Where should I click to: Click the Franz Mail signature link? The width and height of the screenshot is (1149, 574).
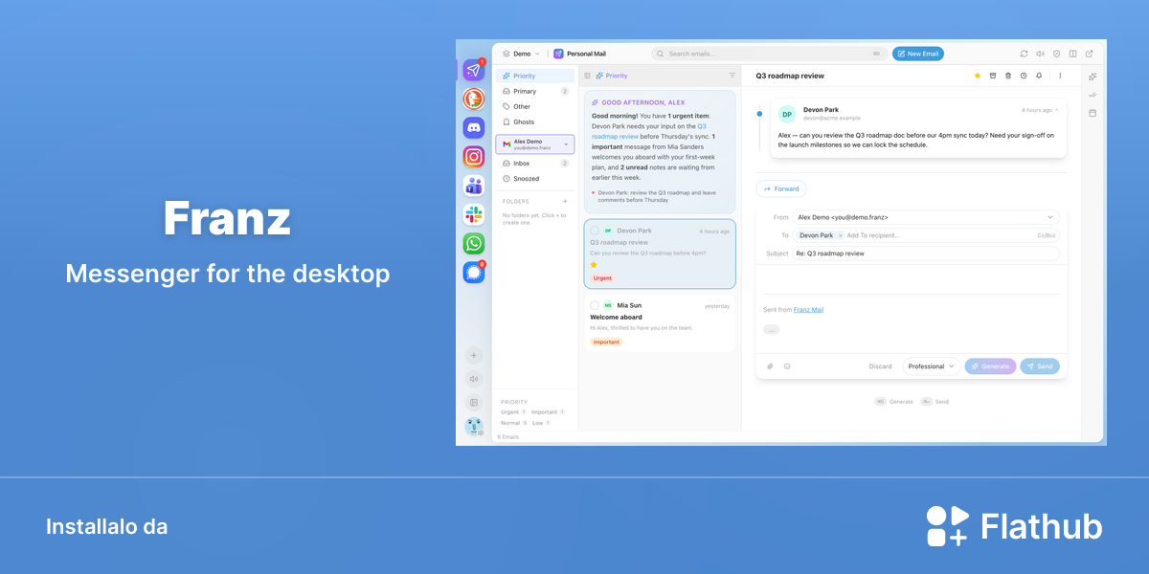click(808, 310)
